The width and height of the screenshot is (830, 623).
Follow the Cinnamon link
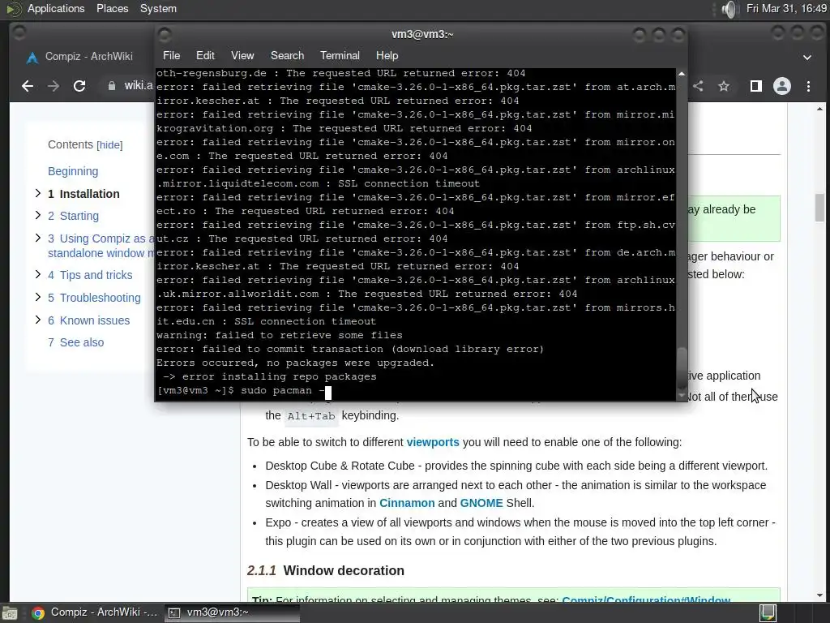(x=407, y=503)
